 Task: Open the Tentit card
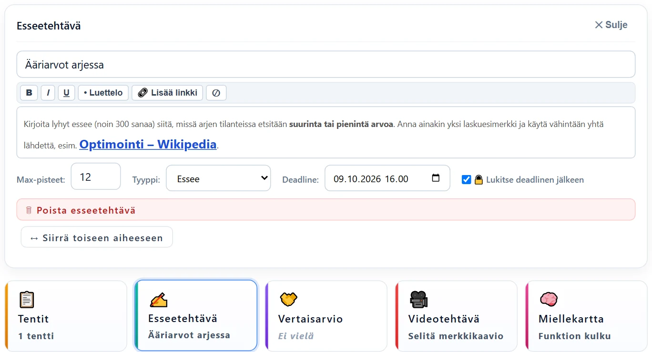[x=66, y=316]
